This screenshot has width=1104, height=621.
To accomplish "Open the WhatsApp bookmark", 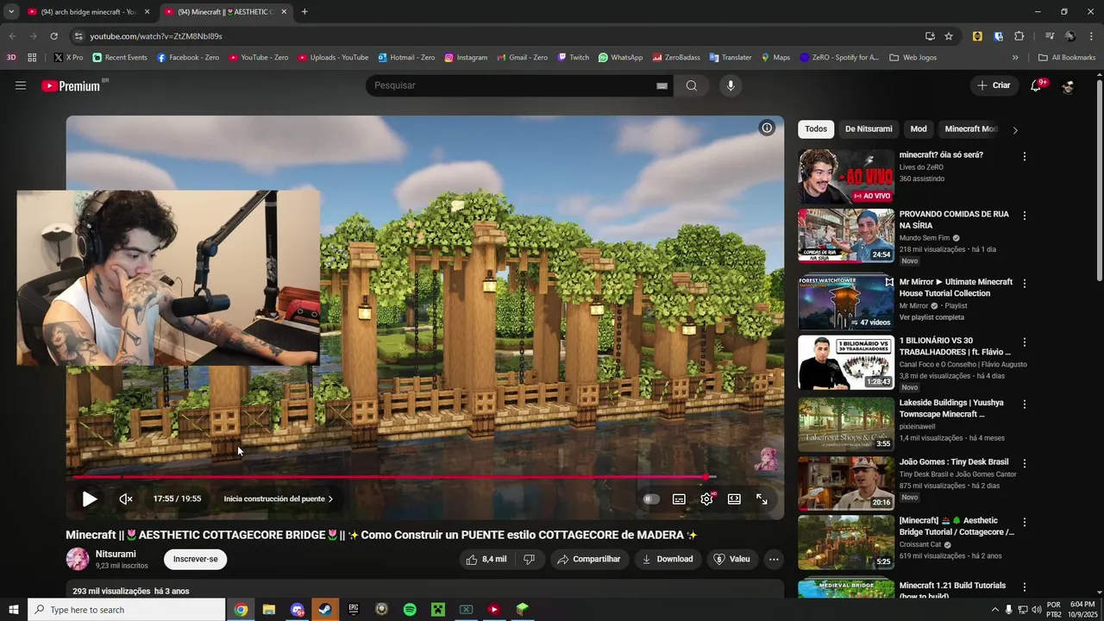I will (620, 58).
